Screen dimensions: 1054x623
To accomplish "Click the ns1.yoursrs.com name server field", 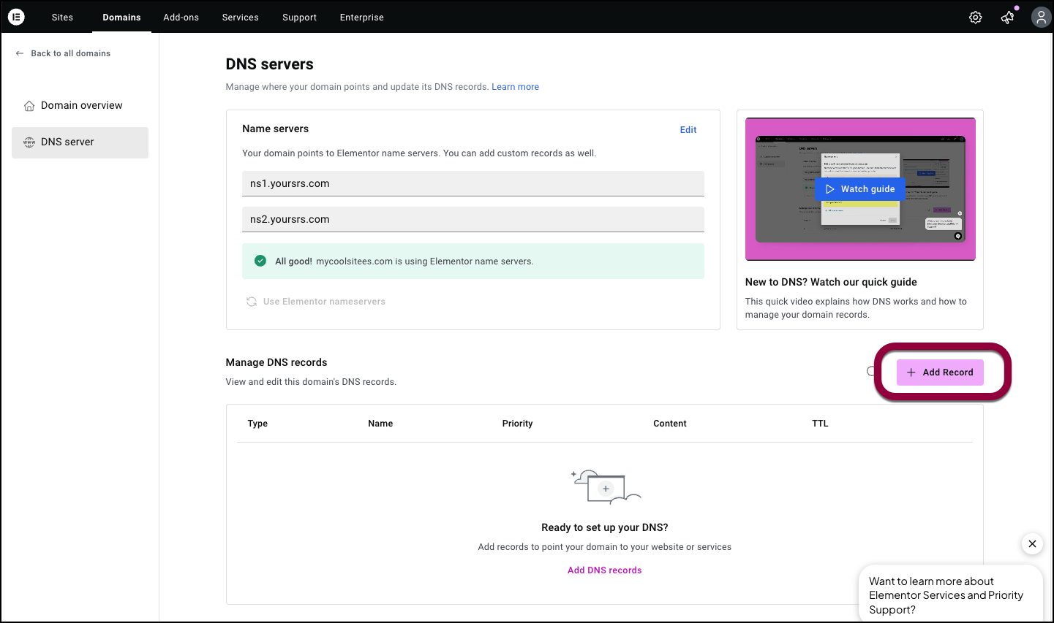I will [x=473, y=184].
